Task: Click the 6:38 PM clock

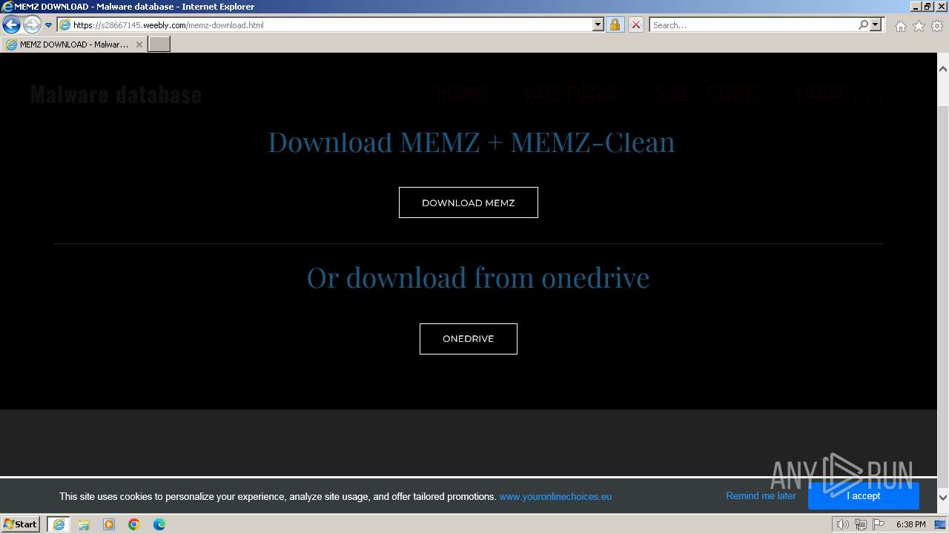Action: (x=910, y=524)
